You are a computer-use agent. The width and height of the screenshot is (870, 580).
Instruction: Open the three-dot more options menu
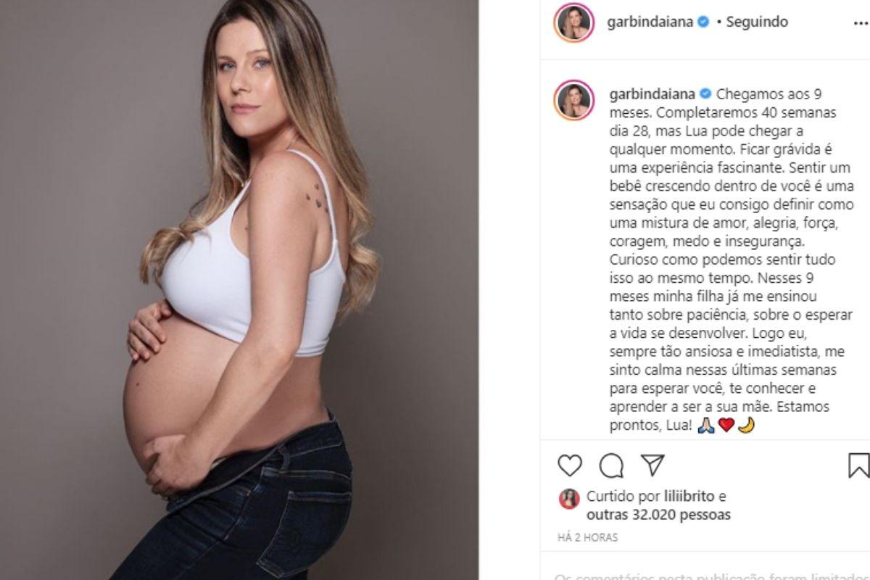861,23
